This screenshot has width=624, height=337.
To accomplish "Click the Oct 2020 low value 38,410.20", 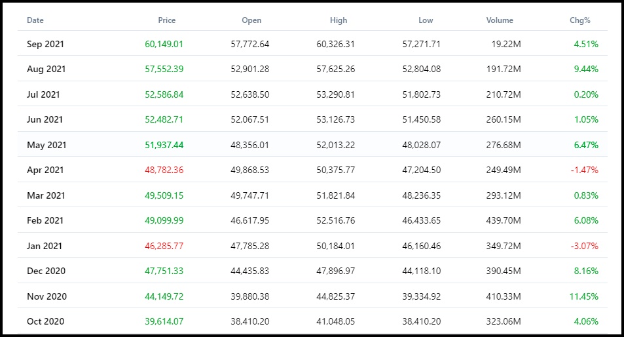I will pos(422,321).
